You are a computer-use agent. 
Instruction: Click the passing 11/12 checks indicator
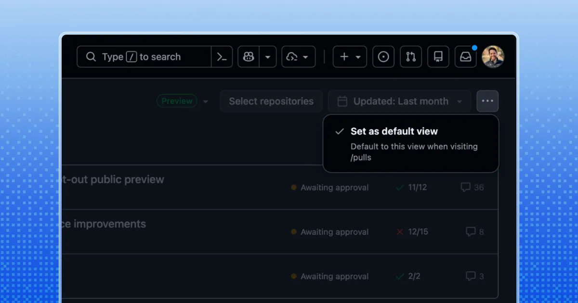(x=411, y=188)
